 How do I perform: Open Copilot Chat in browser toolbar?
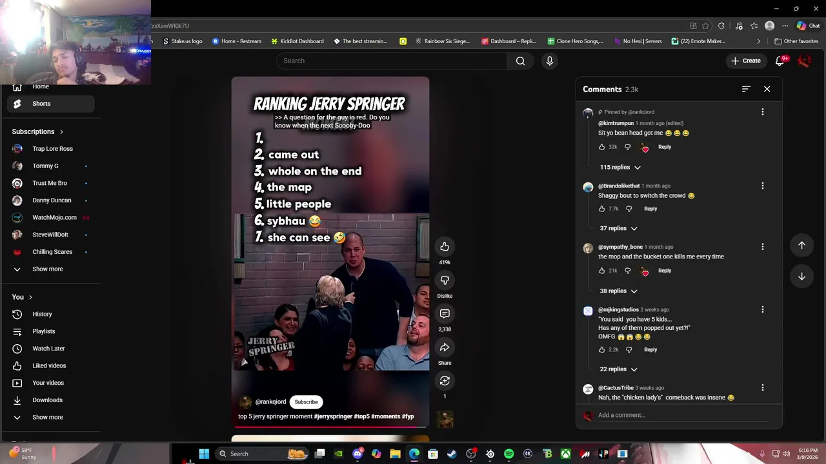pos(808,26)
